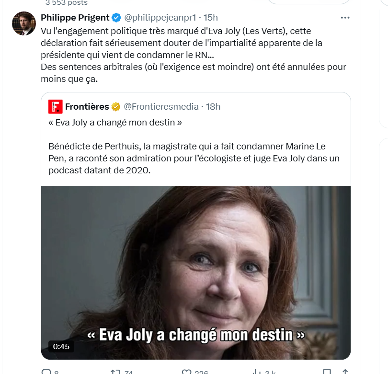Click the blue verified badge beside Philippe Prigent
388x374 pixels.
point(116,18)
